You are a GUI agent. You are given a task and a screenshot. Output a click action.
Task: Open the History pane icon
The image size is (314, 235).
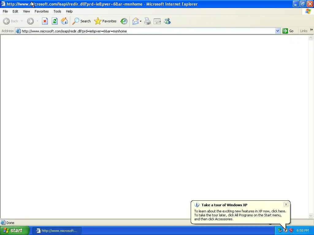coord(124,21)
